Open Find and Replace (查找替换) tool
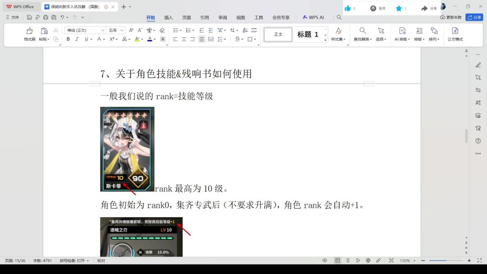 [x=363, y=34]
